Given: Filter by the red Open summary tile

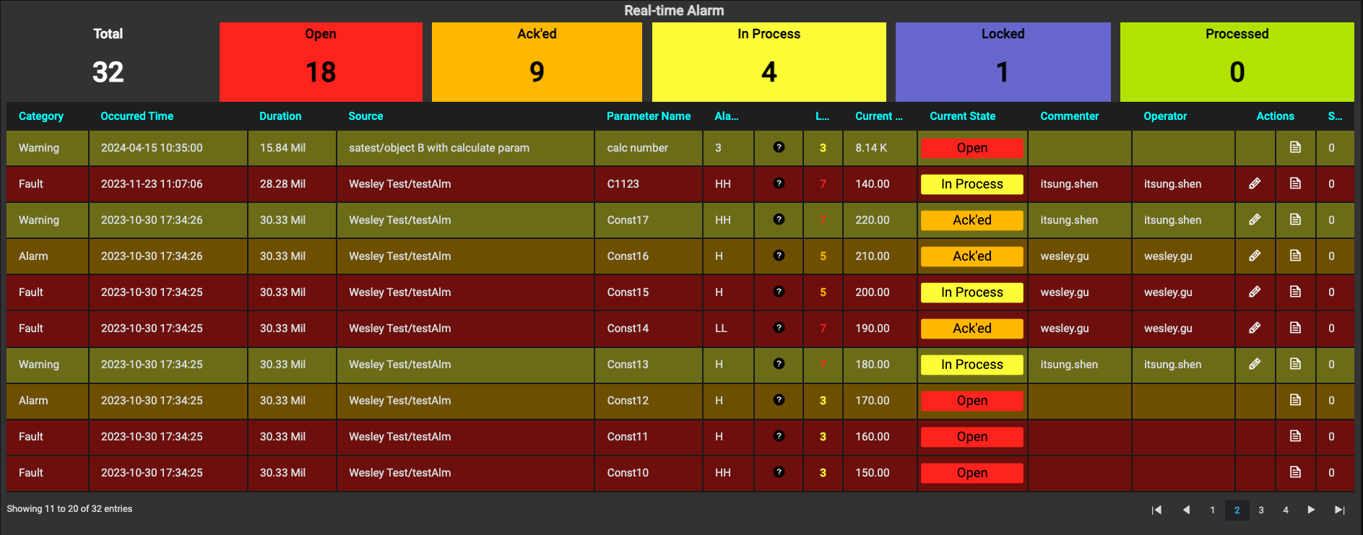Looking at the screenshot, I should [321, 62].
